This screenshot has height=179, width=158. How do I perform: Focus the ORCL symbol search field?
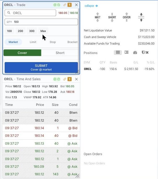(x=30, y=13)
